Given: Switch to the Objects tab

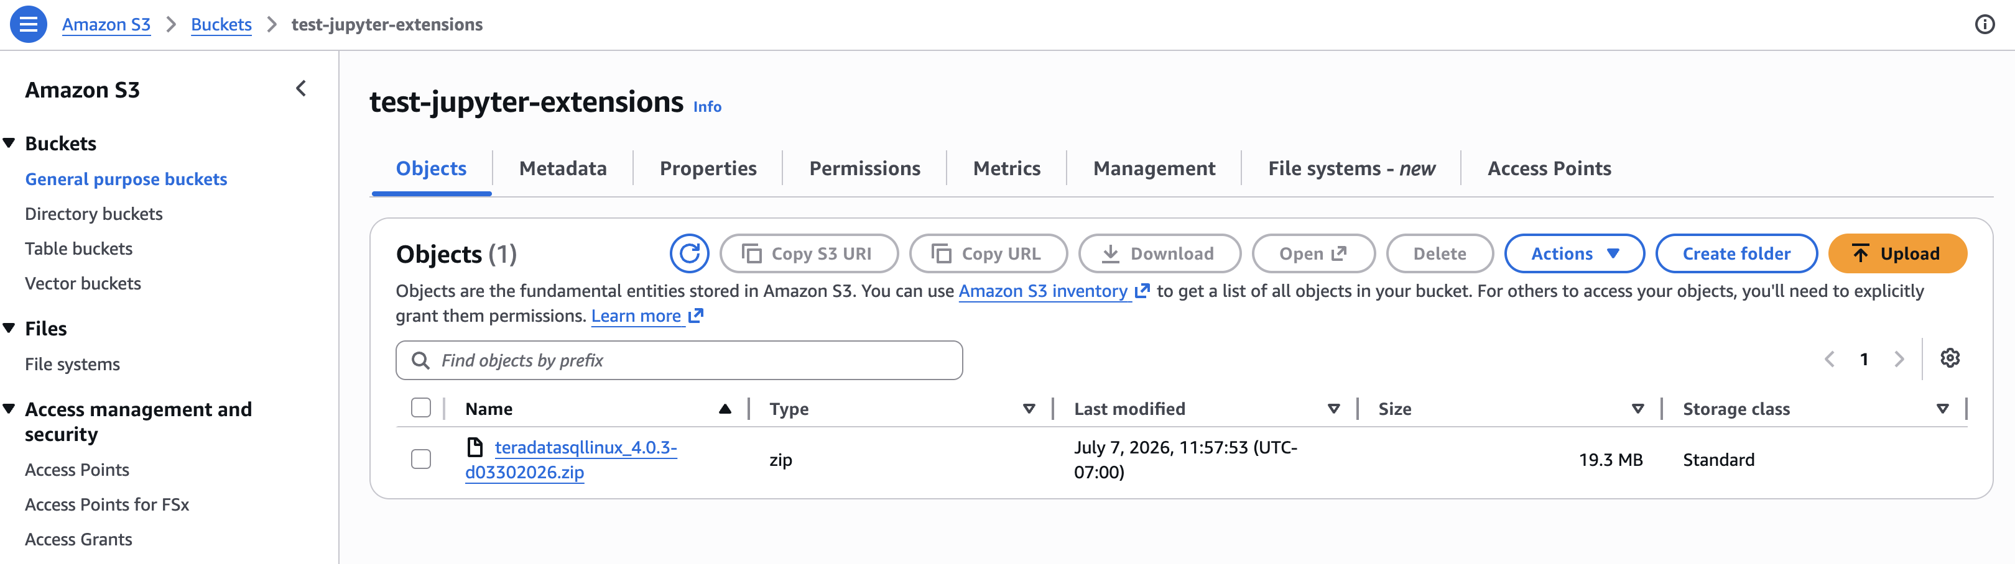Looking at the screenshot, I should pyautogui.click(x=431, y=168).
